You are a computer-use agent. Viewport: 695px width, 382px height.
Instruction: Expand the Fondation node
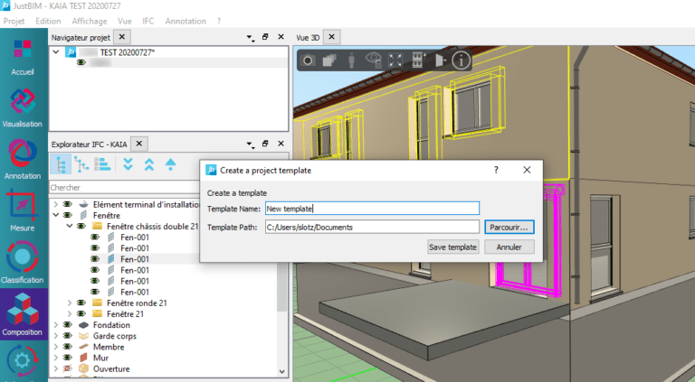(x=56, y=325)
